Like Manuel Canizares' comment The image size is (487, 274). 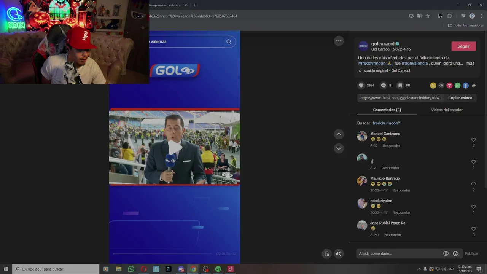coord(473,140)
